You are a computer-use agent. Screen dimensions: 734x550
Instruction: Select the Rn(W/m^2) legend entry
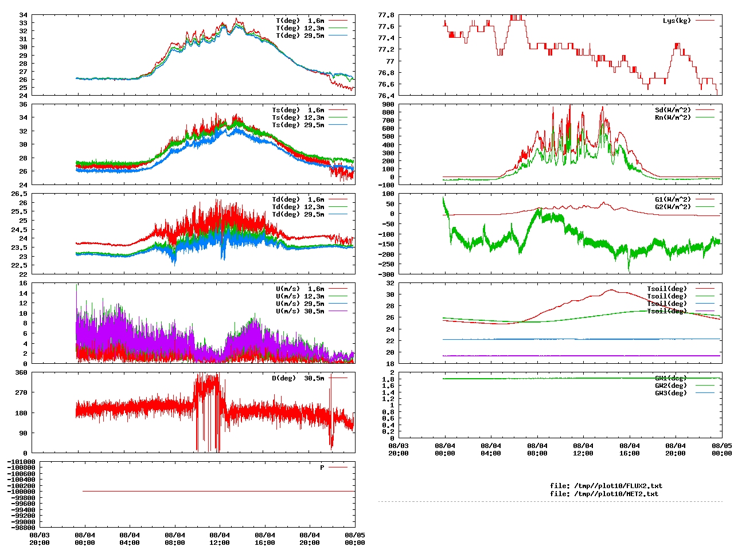[673, 117]
